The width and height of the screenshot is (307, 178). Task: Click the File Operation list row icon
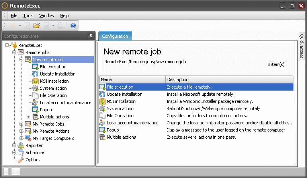click(102, 116)
